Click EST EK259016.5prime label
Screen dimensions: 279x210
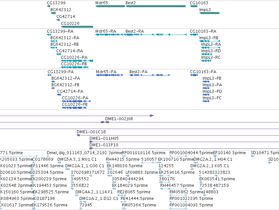(x=177, y=173)
